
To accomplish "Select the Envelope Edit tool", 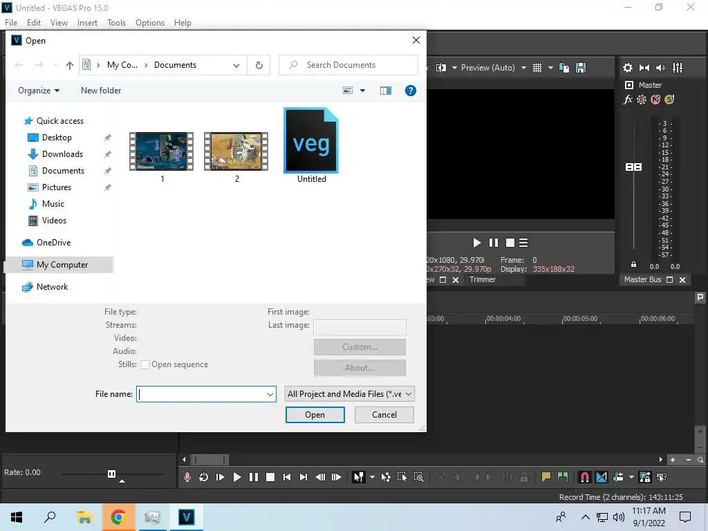I will (386, 477).
